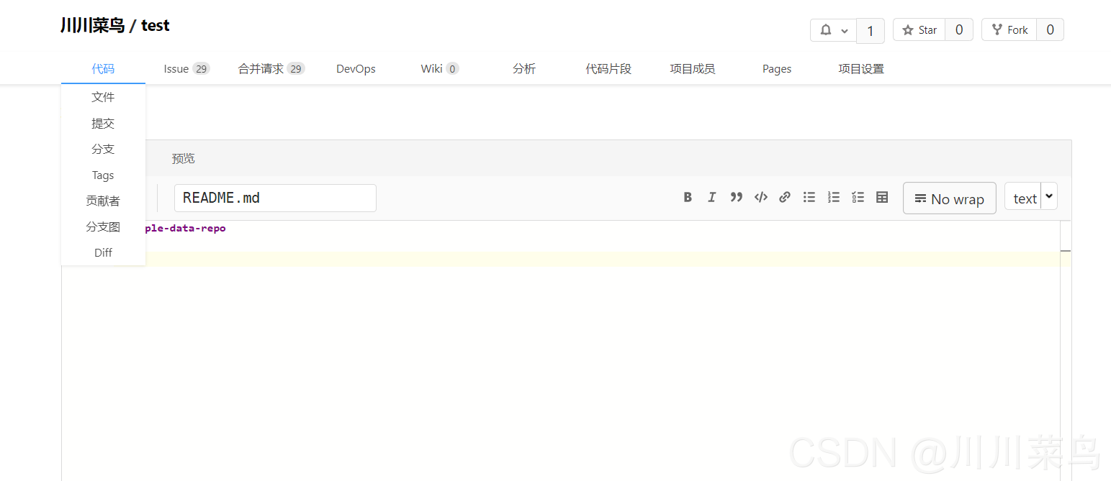This screenshot has width=1111, height=481.
Task: Apply bold formatting in editor toolbar
Action: [x=688, y=198]
